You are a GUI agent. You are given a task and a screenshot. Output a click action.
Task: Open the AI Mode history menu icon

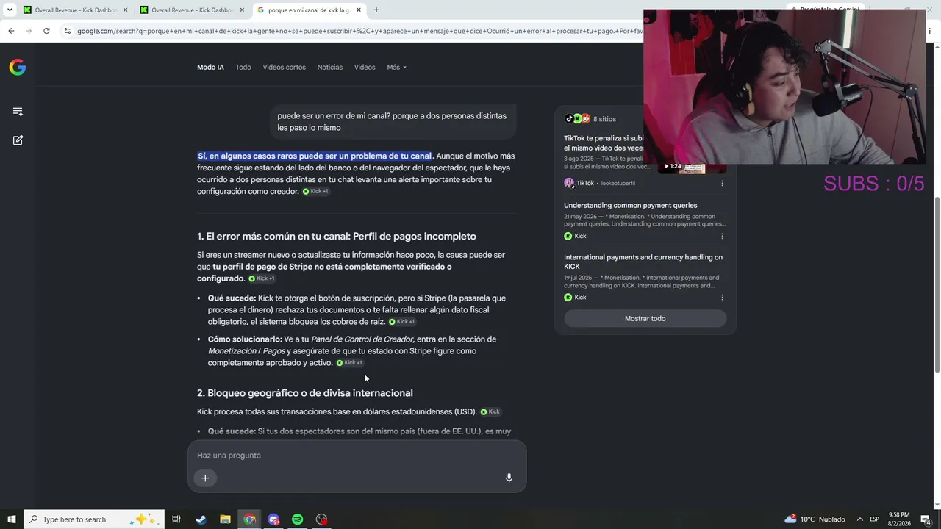[x=18, y=112]
